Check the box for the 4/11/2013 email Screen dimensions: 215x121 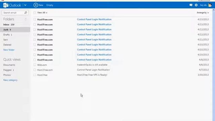click(x=35, y=40)
